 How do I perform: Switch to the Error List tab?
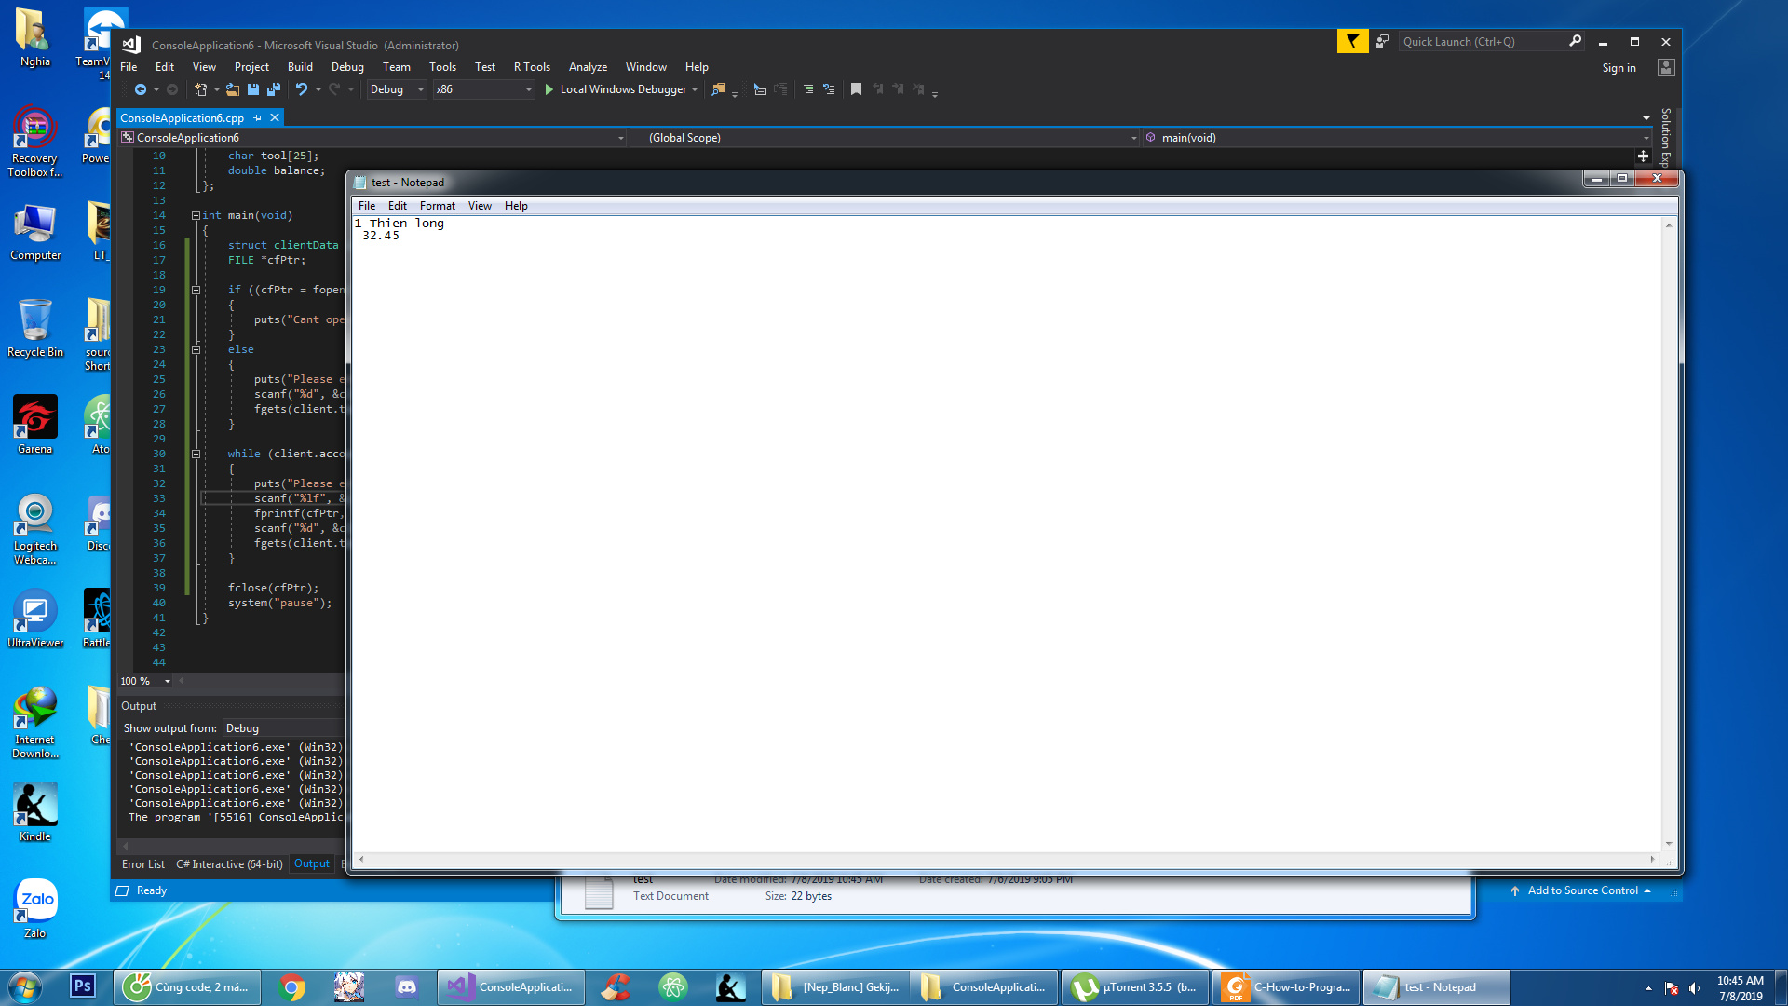(142, 864)
